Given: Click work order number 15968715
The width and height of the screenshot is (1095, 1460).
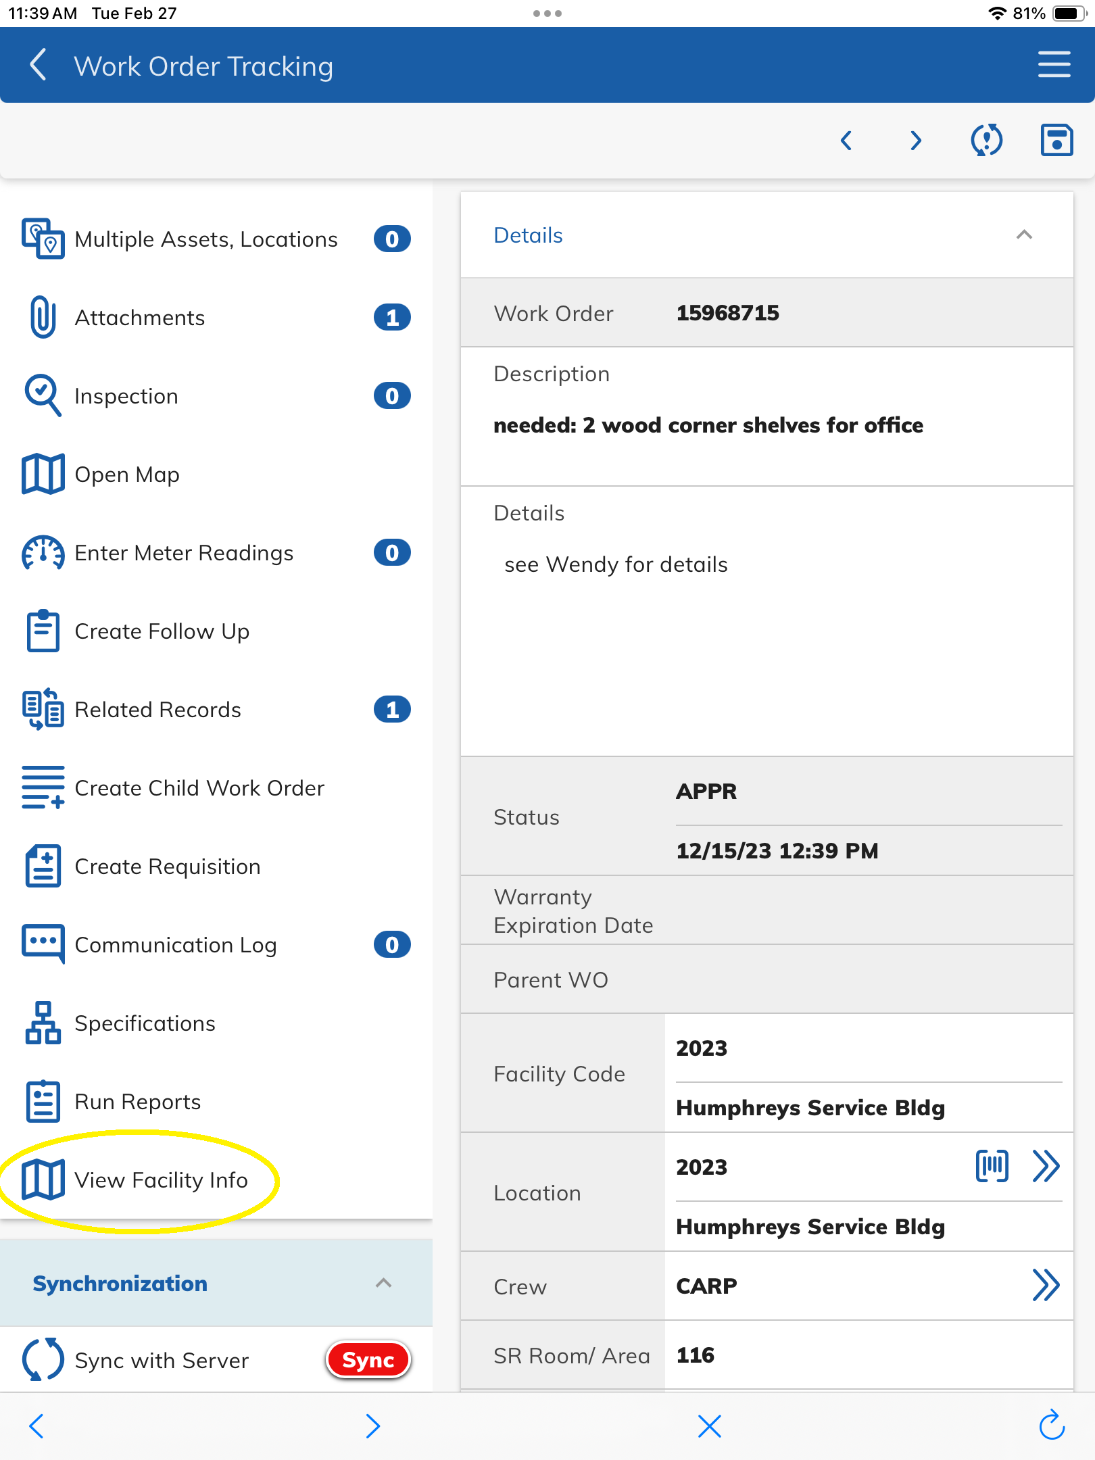Looking at the screenshot, I should 727,312.
